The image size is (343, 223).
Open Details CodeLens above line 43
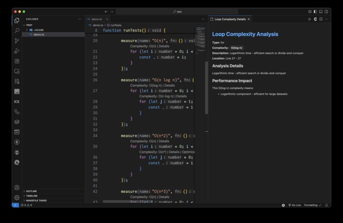tap(164, 197)
